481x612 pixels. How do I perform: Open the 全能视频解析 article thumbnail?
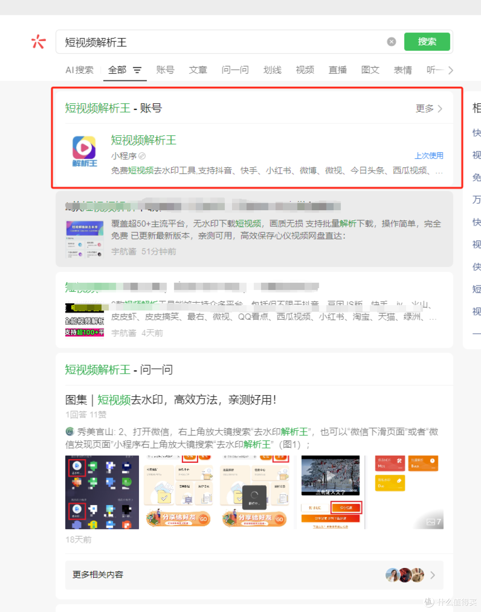pyautogui.click(x=85, y=320)
